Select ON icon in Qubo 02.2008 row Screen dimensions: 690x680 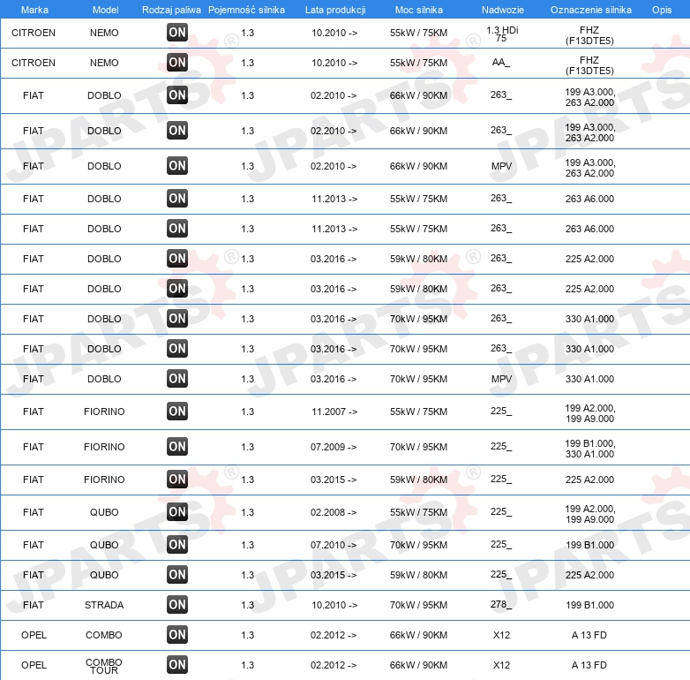177,511
